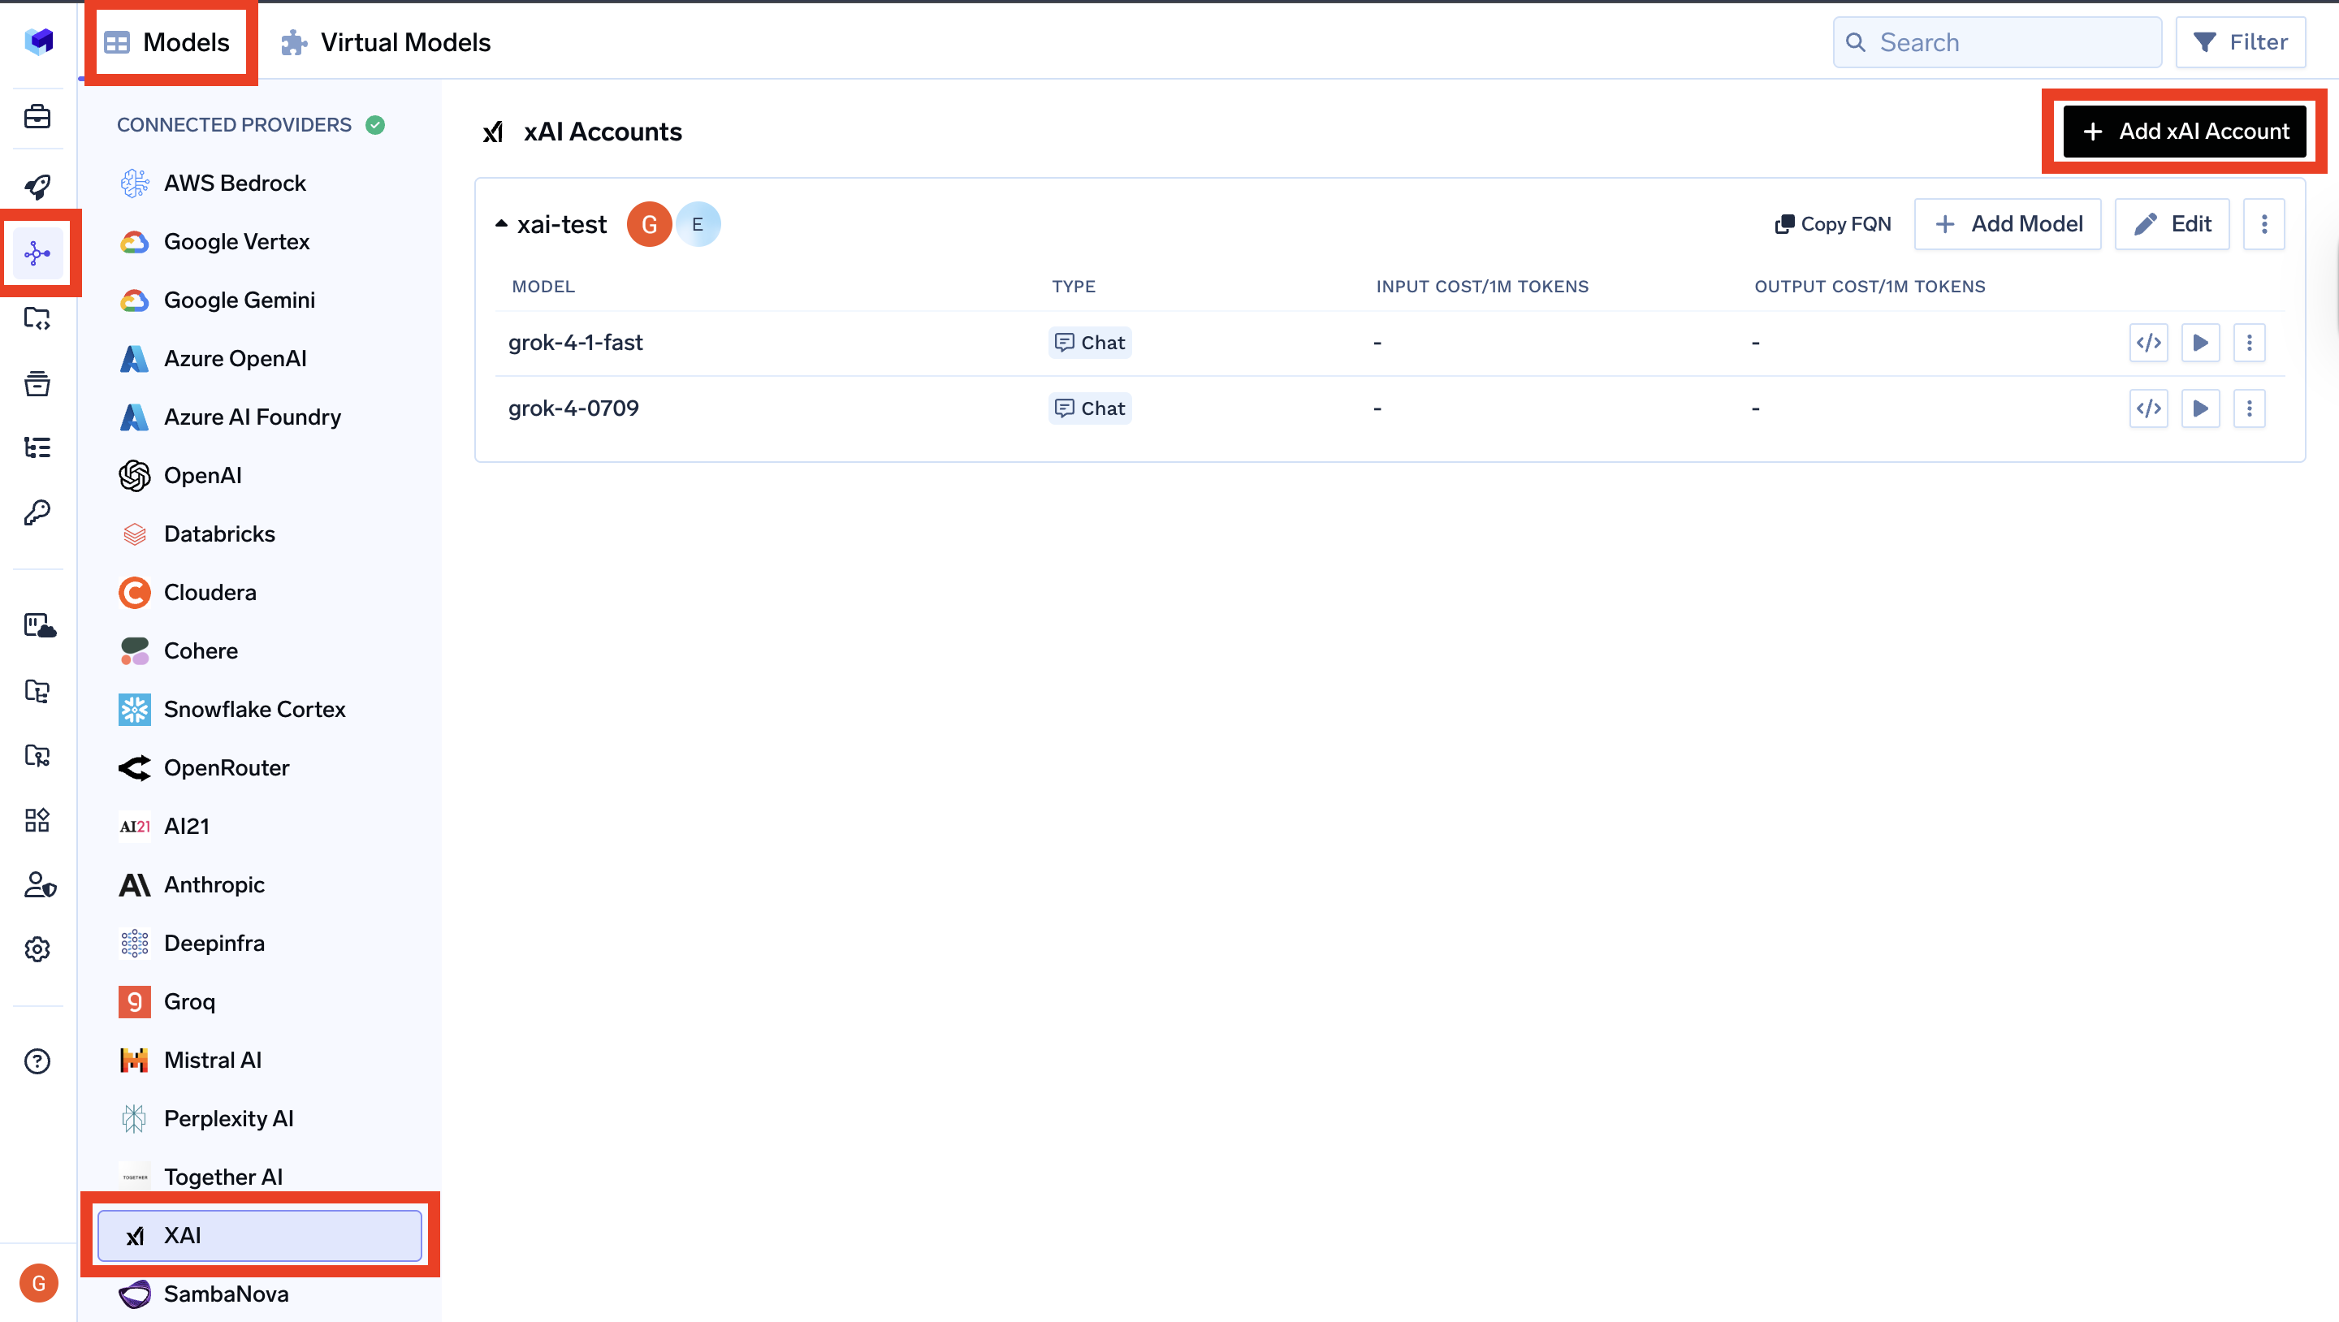Run grok-4-0709 with the play icon

point(2199,408)
